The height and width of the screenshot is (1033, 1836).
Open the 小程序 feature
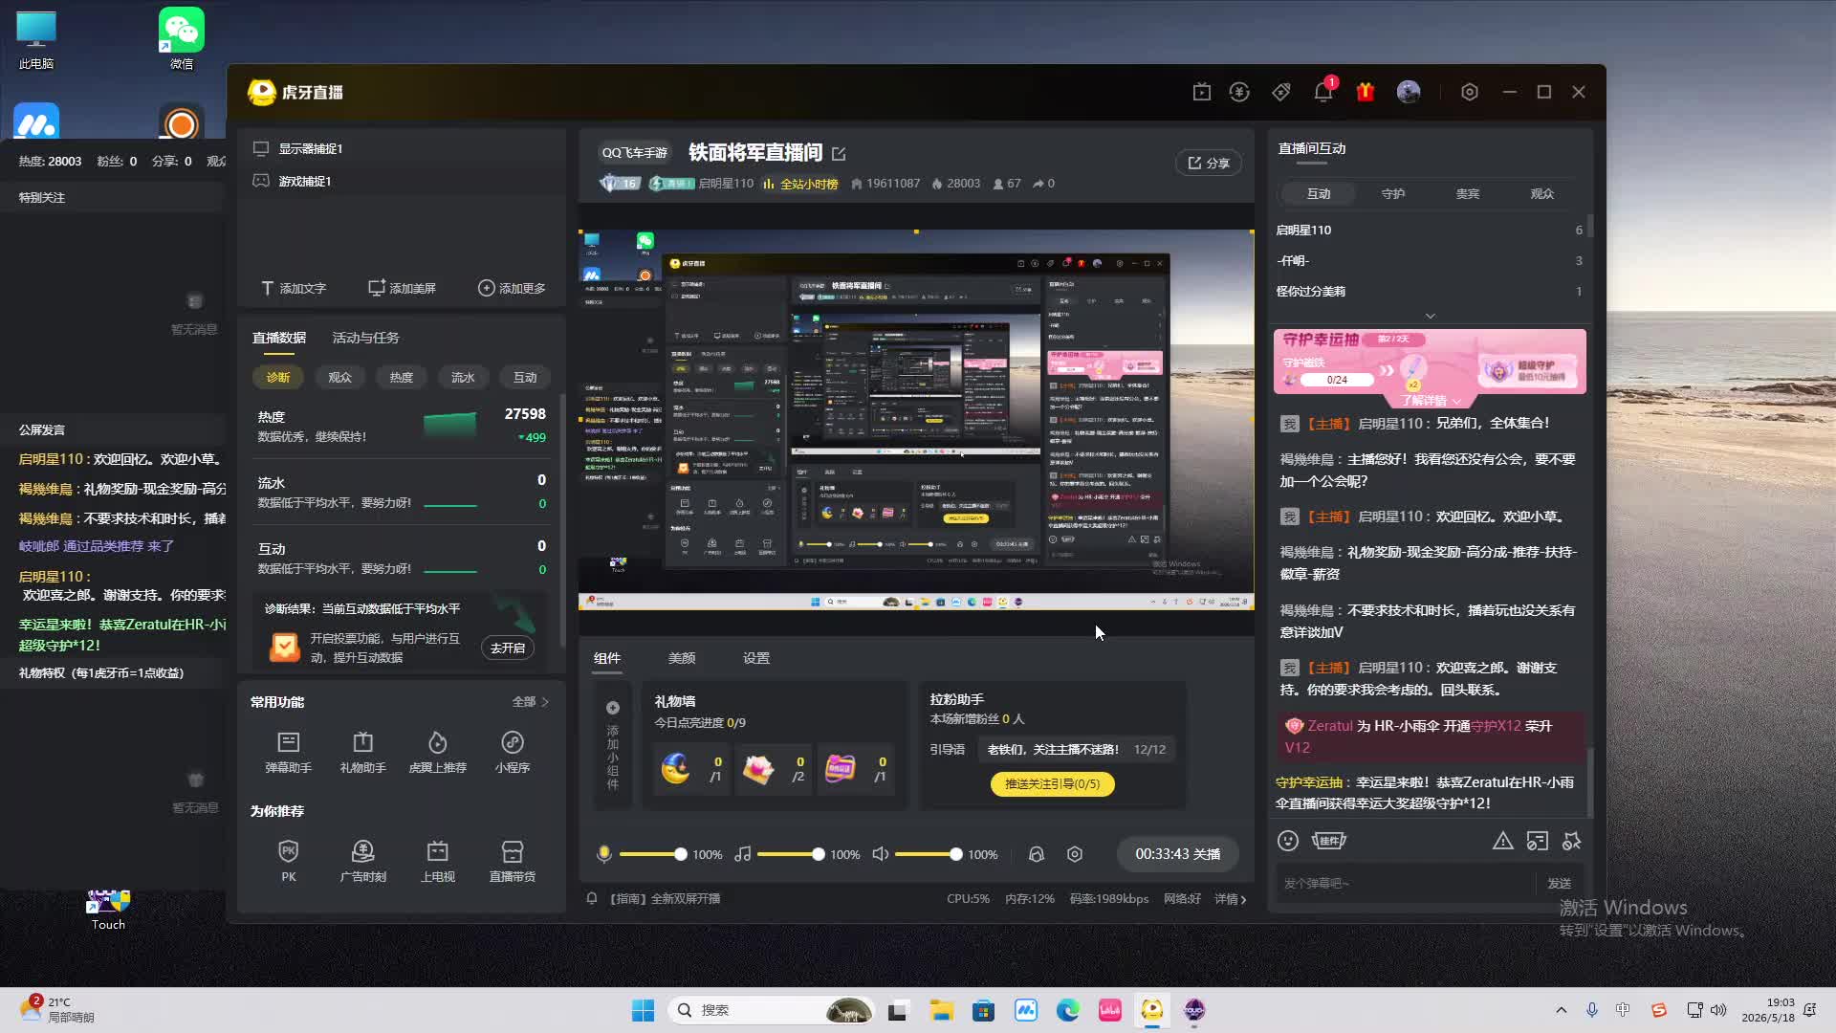(x=513, y=751)
